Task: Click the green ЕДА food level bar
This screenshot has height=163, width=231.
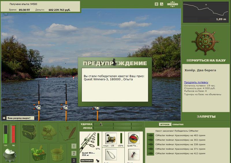Action: click(x=6, y=134)
